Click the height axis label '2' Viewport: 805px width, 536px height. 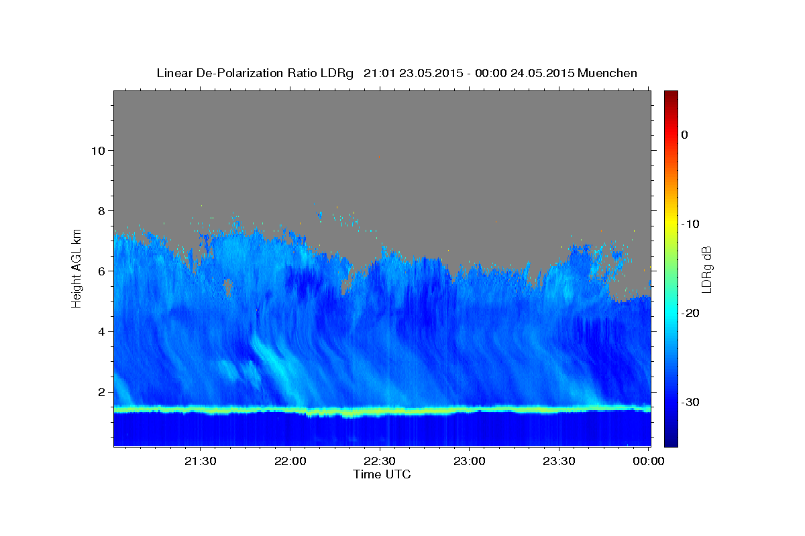tap(100, 391)
